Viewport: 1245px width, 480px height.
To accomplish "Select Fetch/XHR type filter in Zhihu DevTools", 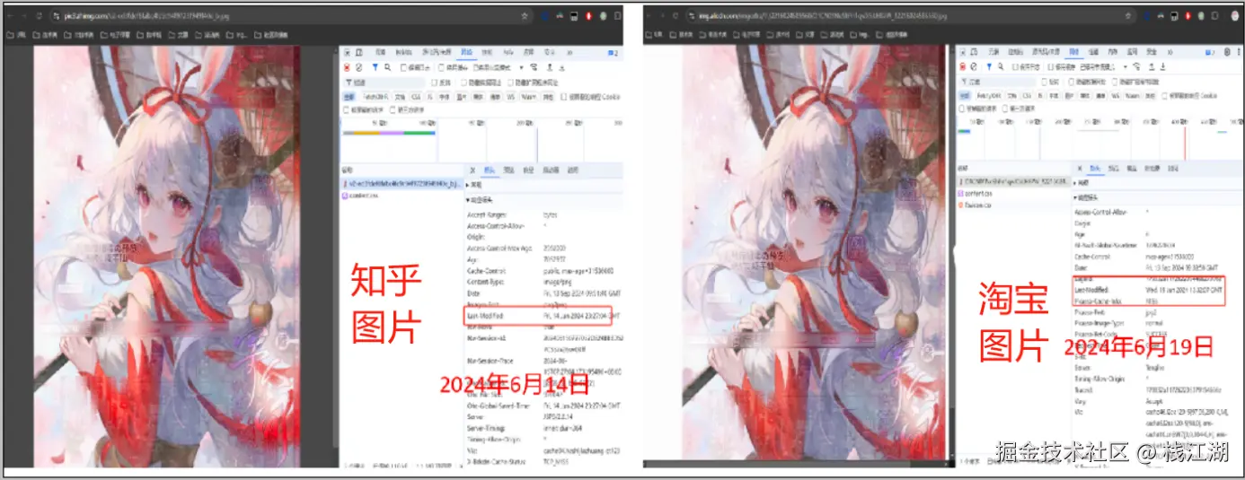I will [x=376, y=97].
